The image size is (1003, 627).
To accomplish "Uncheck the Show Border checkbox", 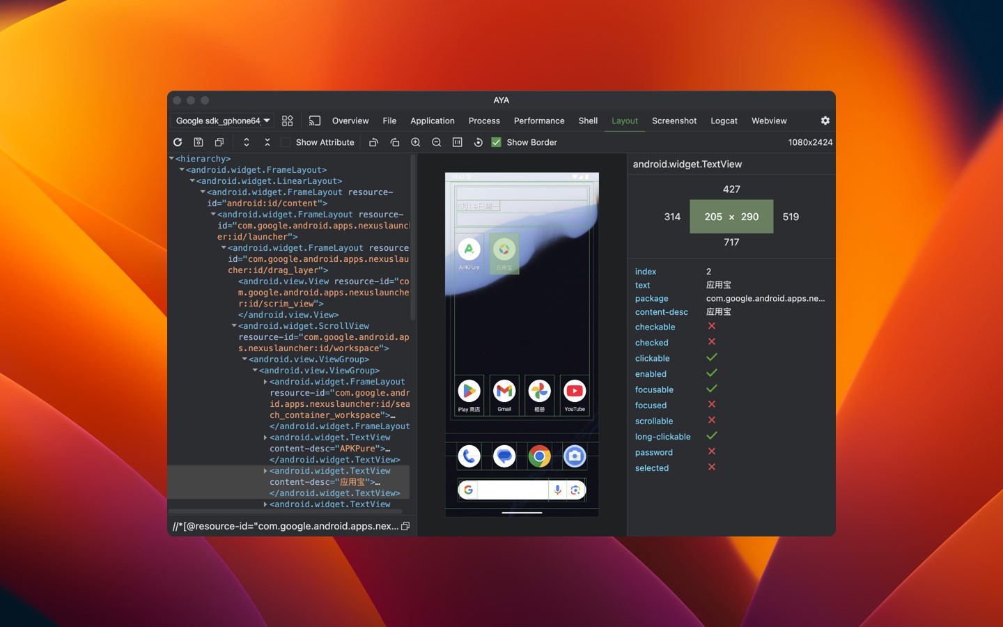I will coord(497,142).
